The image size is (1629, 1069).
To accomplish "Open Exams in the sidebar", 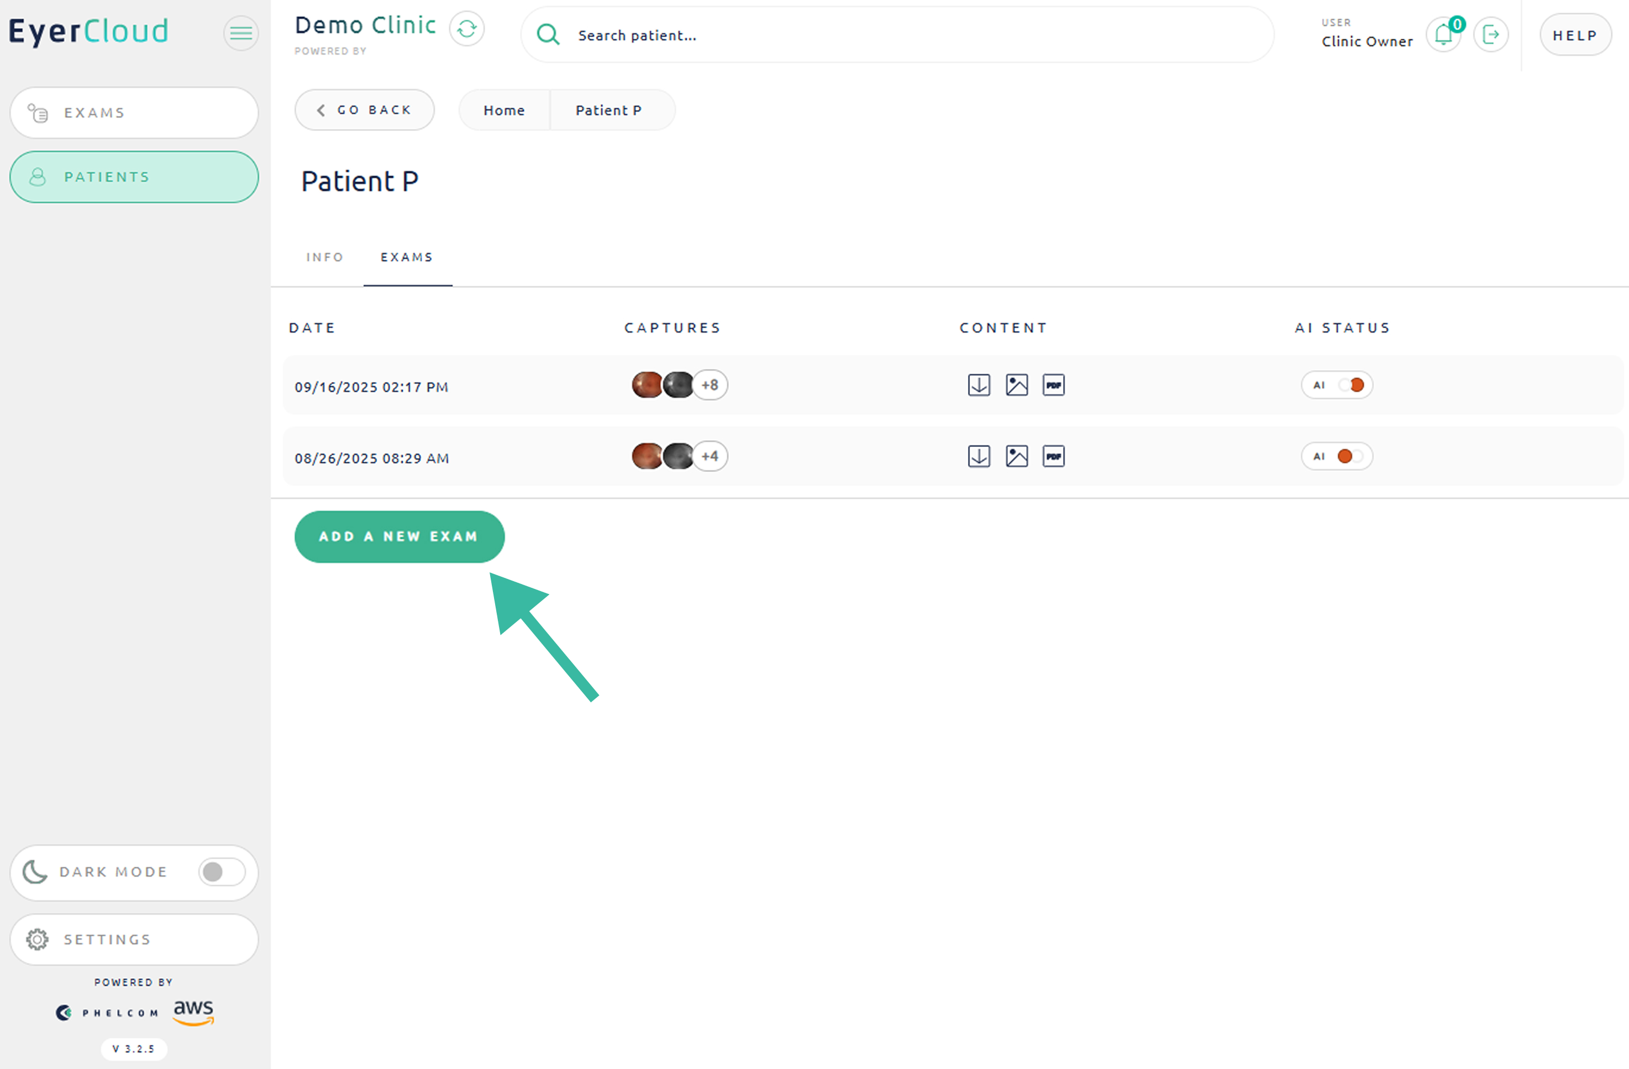I will click(134, 113).
